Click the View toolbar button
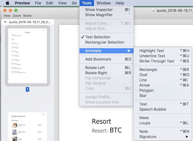Viewport: 193px width, 141px height. 7,16
